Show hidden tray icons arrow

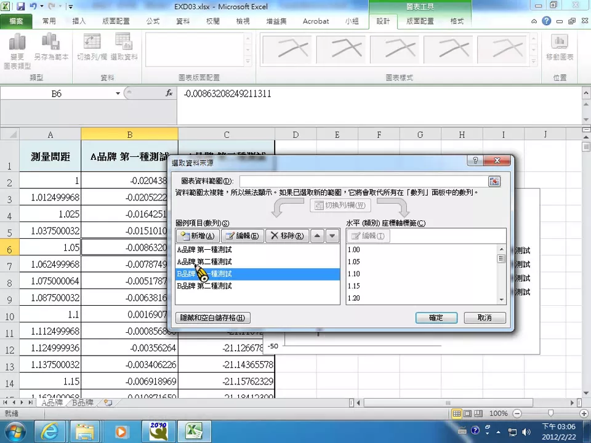click(498, 432)
